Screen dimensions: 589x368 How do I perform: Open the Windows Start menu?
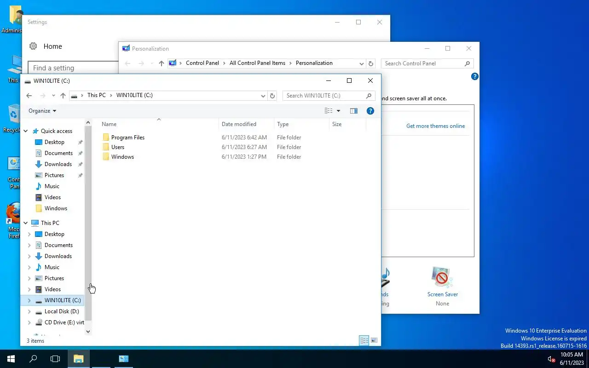(x=11, y=359)
